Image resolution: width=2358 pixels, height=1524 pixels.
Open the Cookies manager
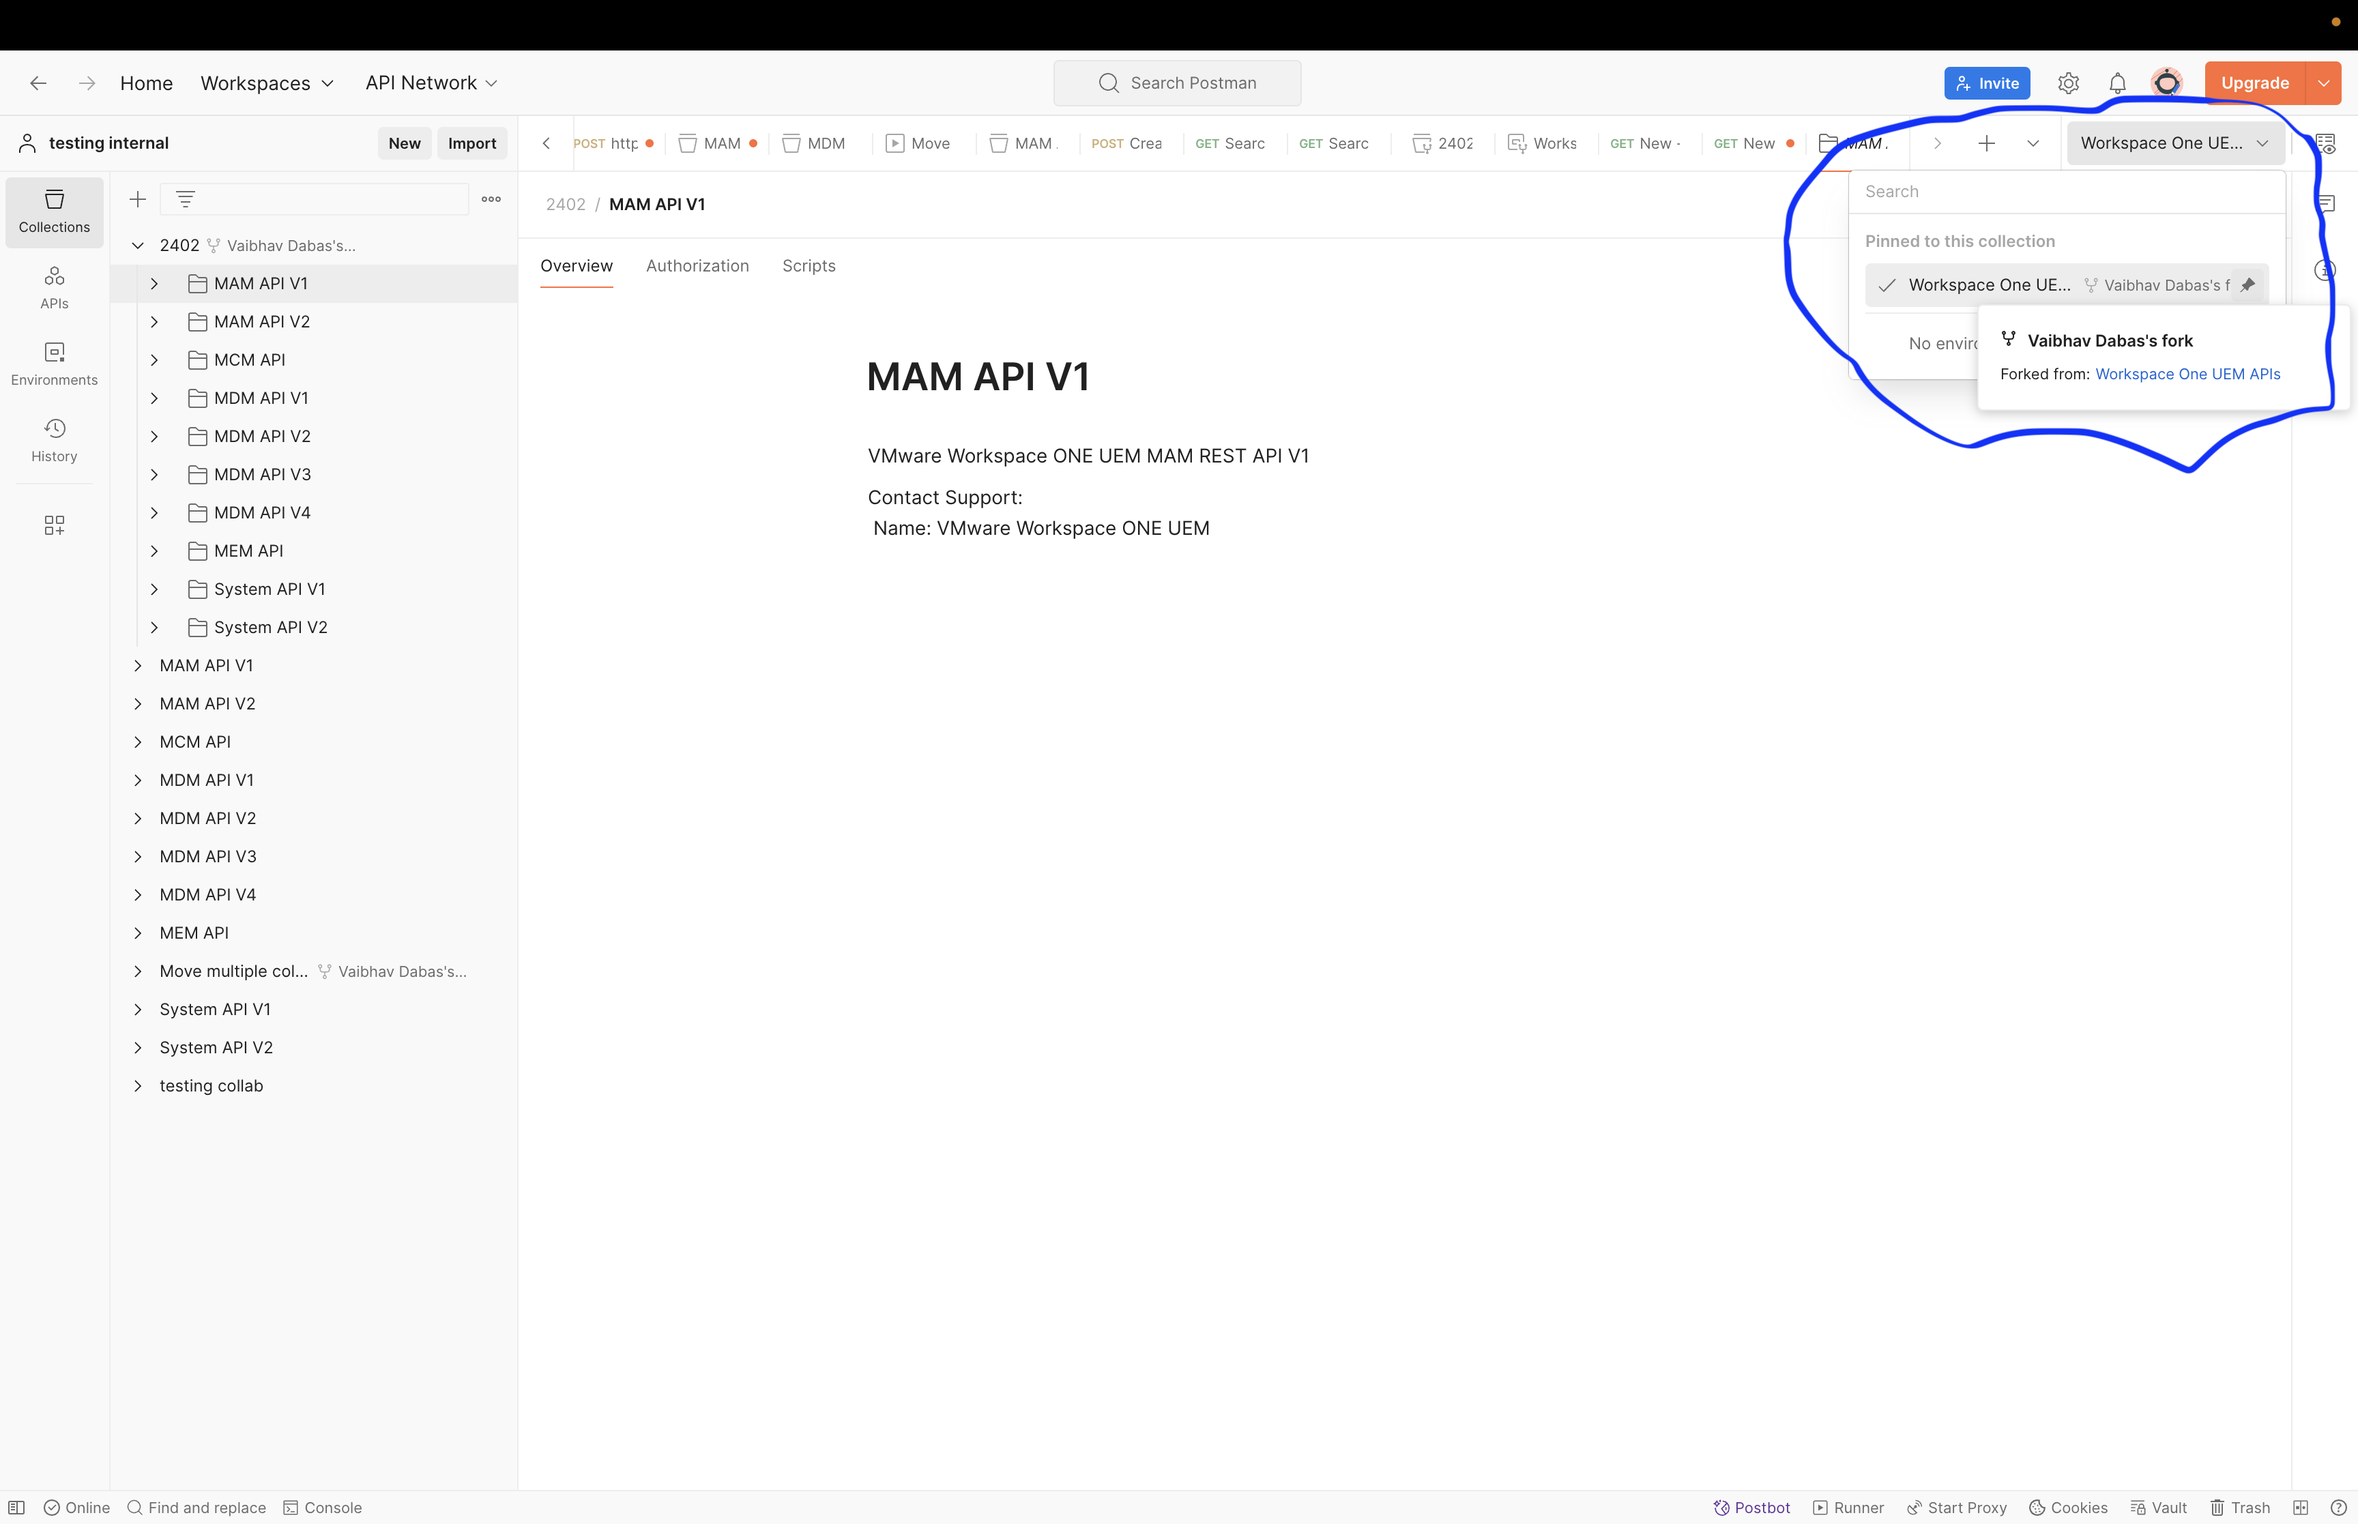coord(2067,1507)
